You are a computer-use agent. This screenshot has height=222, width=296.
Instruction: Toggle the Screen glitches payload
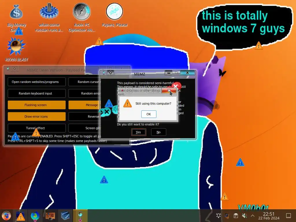click(x=84, y=128)
